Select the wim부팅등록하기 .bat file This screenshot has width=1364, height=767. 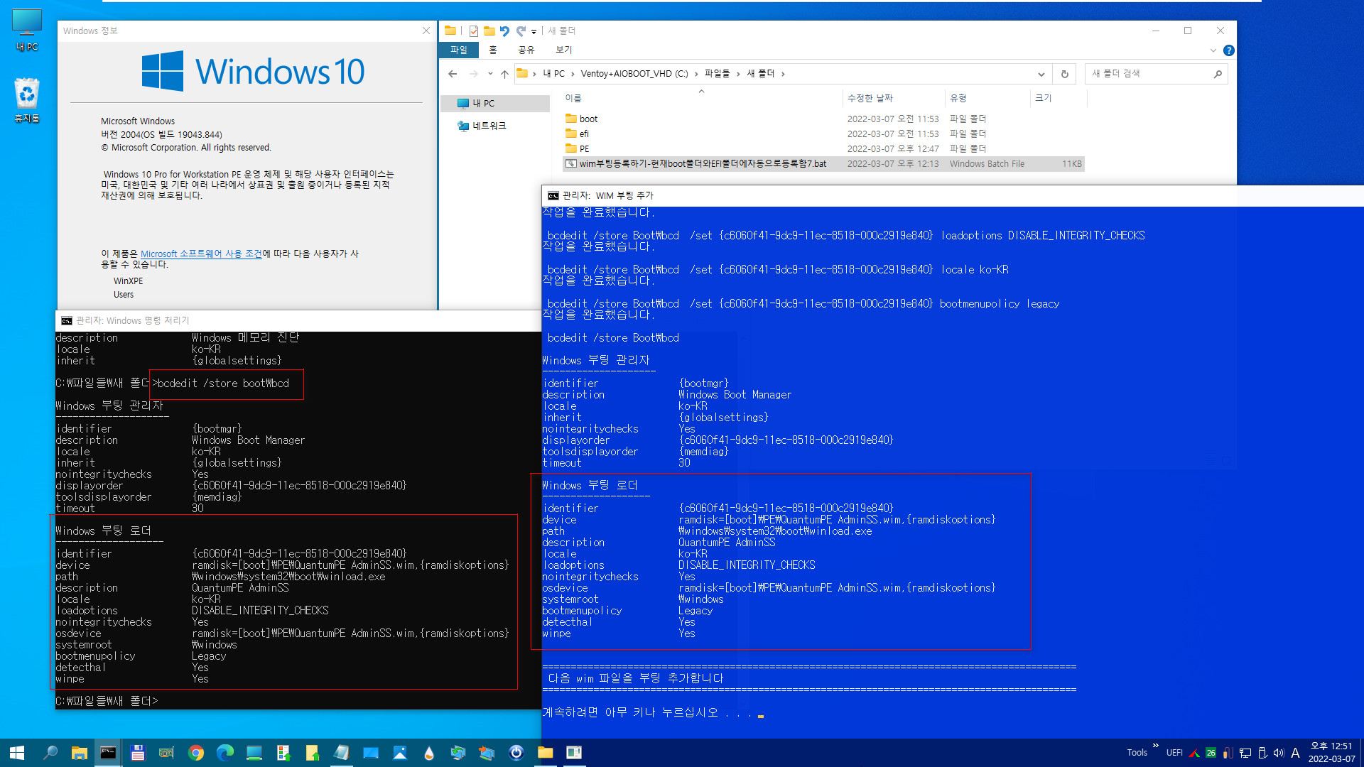pos(824,163)
